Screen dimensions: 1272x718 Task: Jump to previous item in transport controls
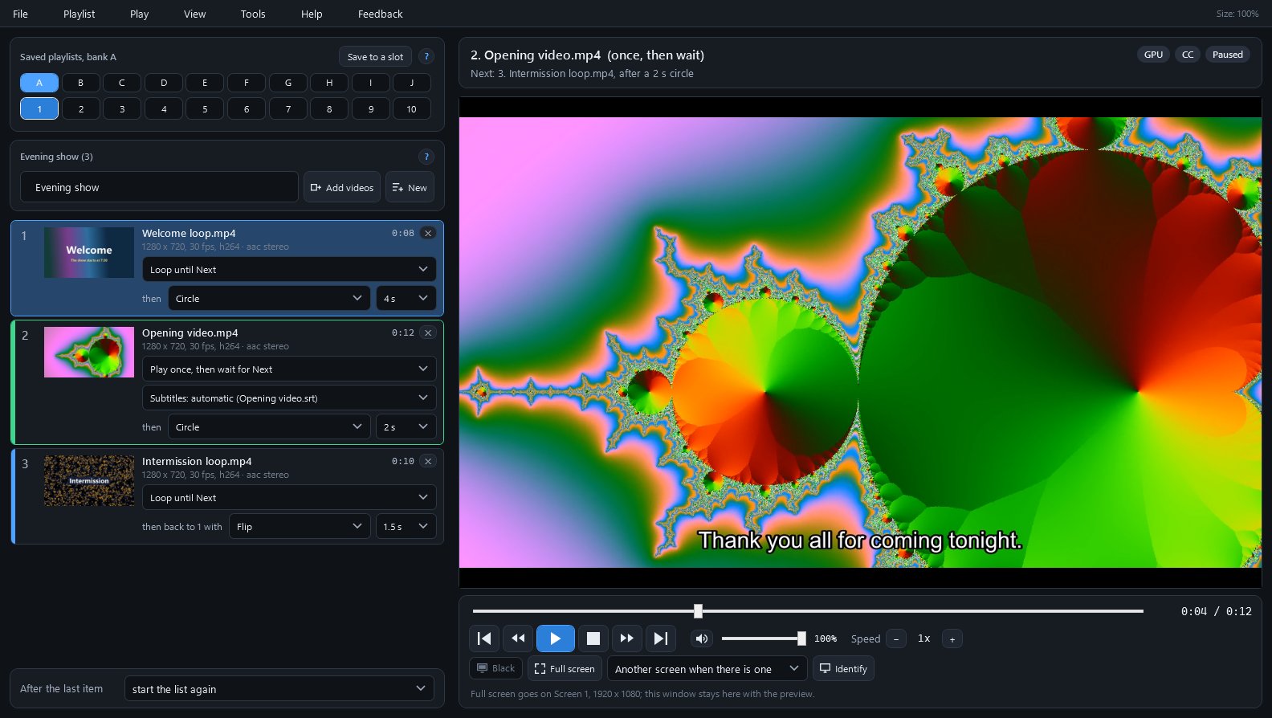(x=484, y=638)
